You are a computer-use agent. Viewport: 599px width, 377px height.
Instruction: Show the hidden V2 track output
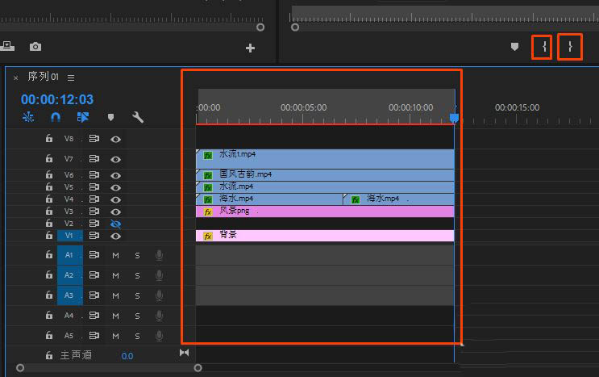click(x=116, y=224)
